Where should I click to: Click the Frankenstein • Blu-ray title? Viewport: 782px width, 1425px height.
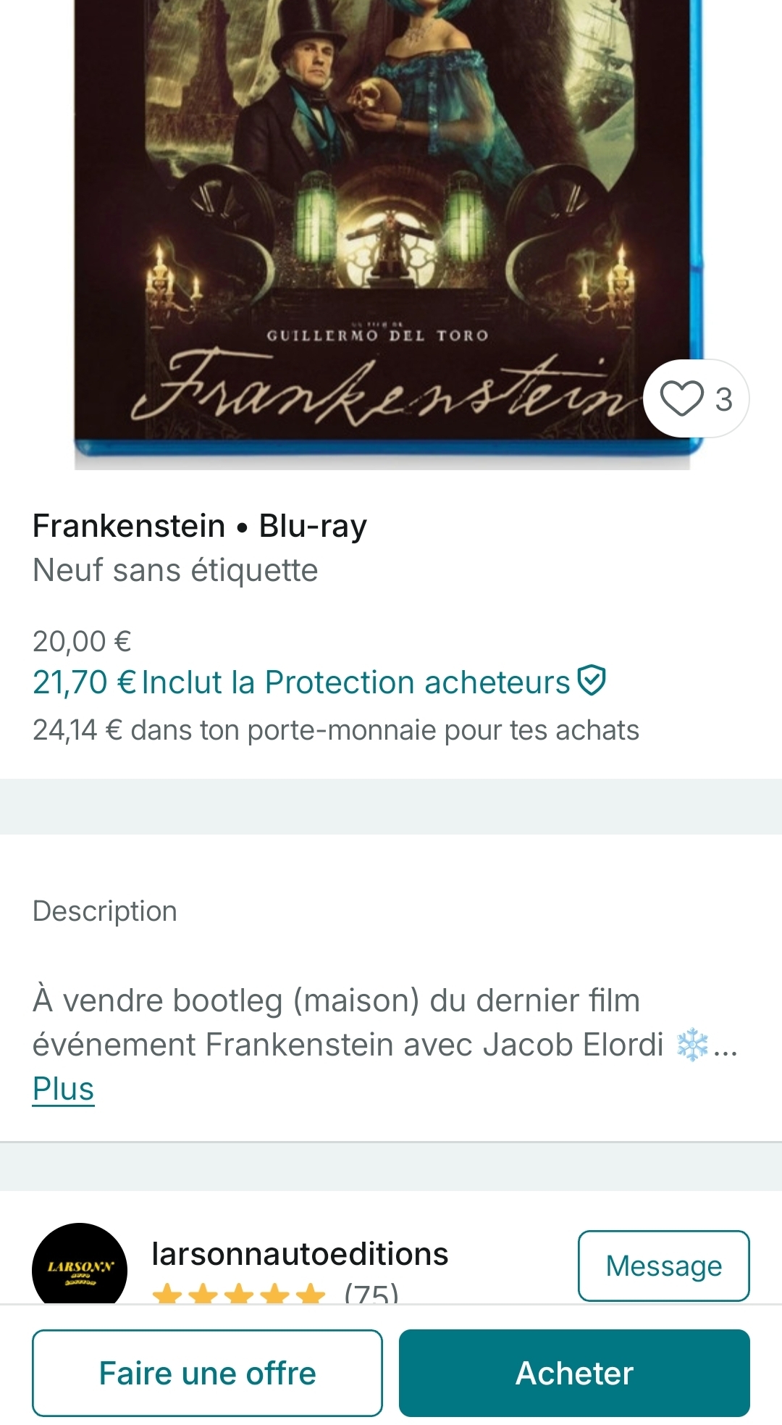200,526
